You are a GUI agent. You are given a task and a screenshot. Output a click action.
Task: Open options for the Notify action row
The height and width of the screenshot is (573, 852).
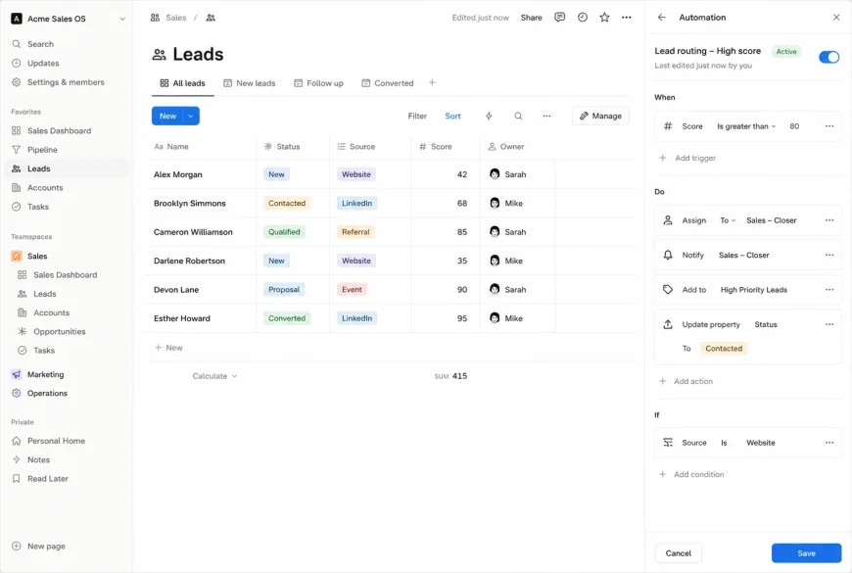(829, 255)
